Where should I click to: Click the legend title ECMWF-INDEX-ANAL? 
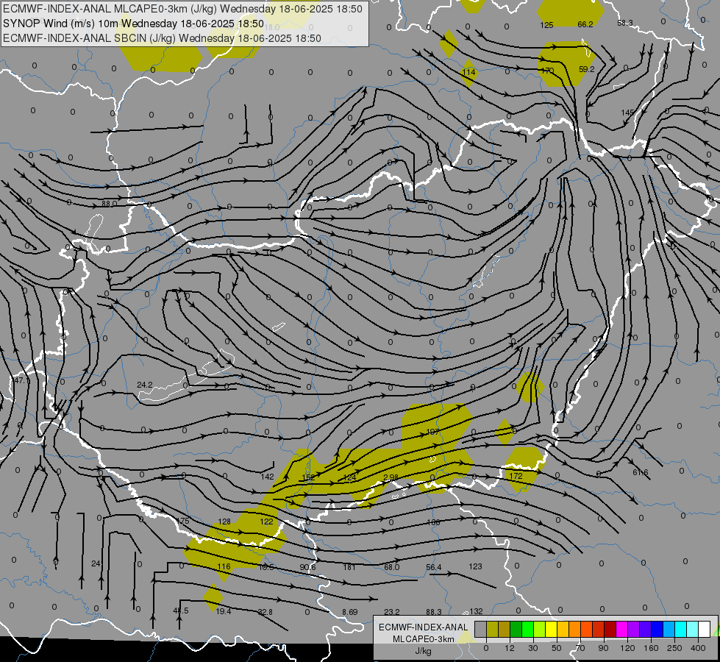point(424,627)
